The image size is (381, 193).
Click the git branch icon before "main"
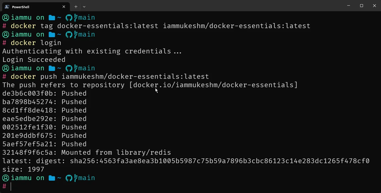pyautogui.click(x=76, y=17)
